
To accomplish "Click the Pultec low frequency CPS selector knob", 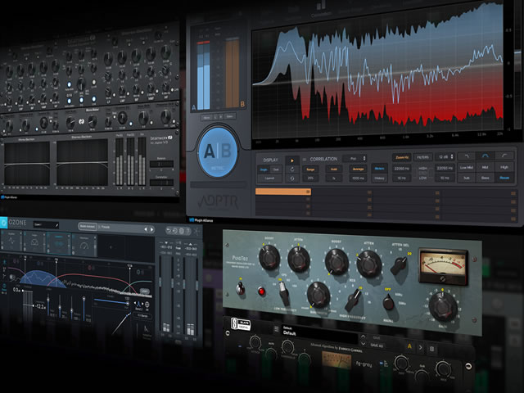I will [x=283, y=292].
